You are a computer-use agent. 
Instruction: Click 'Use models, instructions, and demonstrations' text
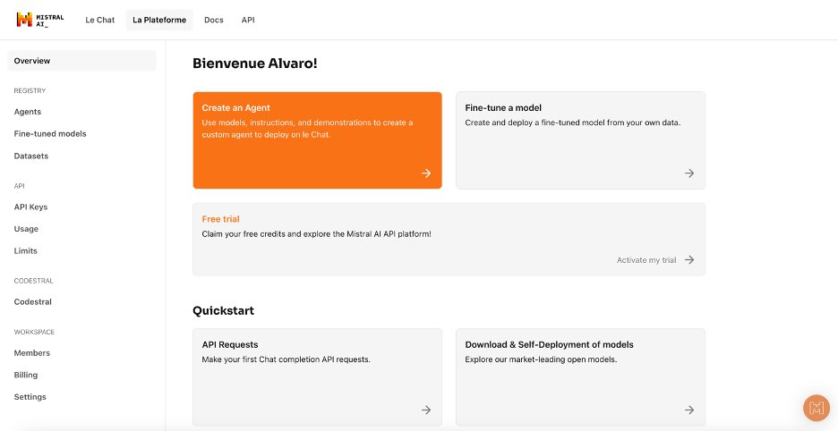pyautogui.click(x=307, y=129)
